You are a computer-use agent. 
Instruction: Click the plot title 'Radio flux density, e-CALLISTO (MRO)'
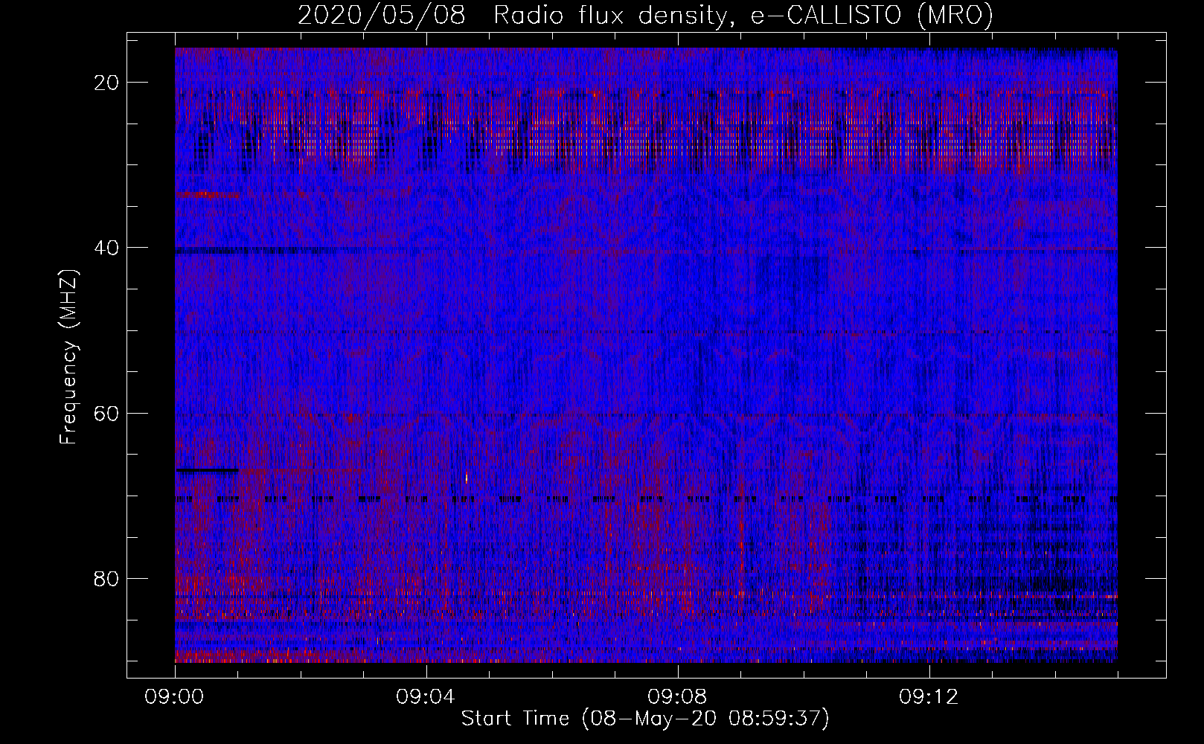point(743,16)
